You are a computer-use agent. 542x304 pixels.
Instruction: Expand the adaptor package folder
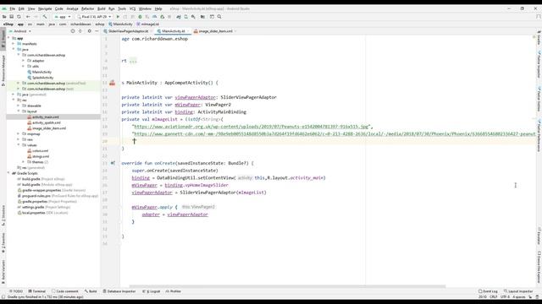tap(24, 61)
